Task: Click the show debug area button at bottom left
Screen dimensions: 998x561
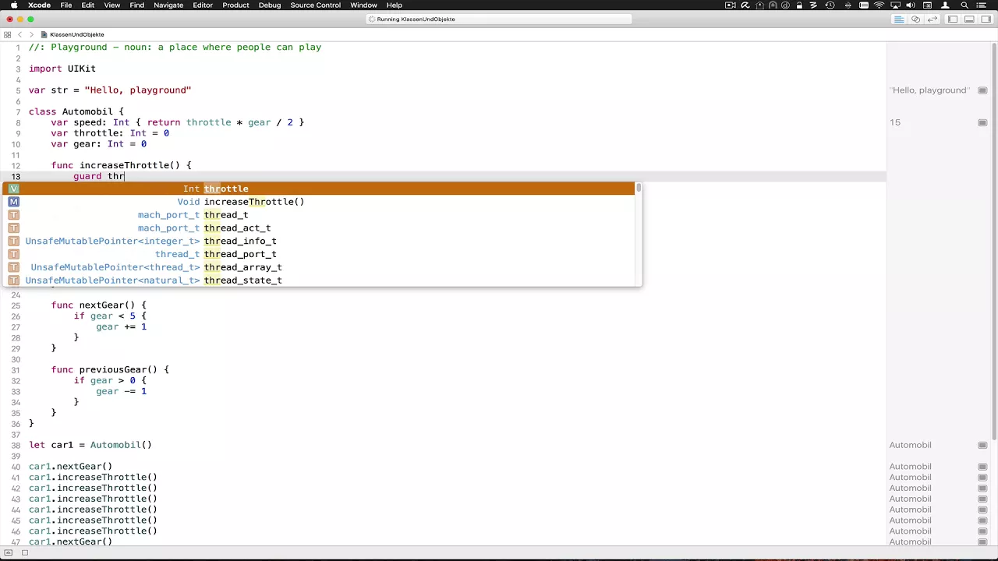Action: tap(9, 552)
